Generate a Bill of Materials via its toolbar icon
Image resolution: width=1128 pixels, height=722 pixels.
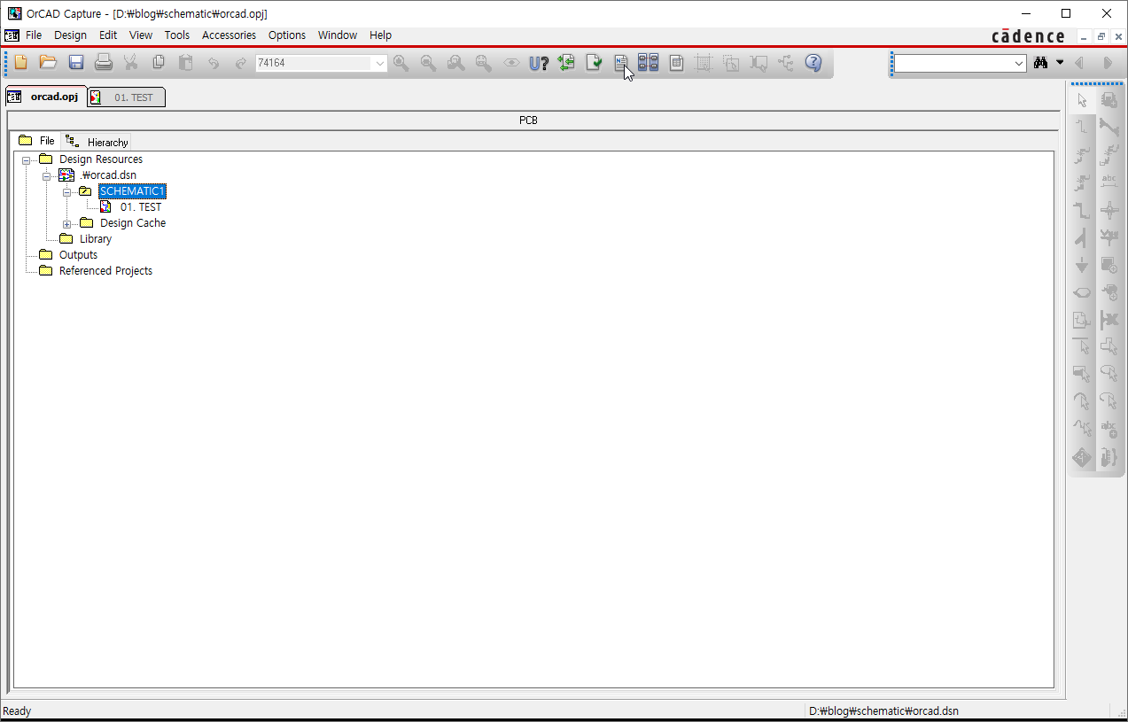click(676, 62)
